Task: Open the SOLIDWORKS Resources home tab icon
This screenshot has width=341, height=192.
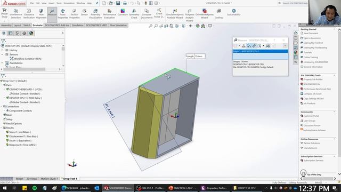Action: coord(296,33)
